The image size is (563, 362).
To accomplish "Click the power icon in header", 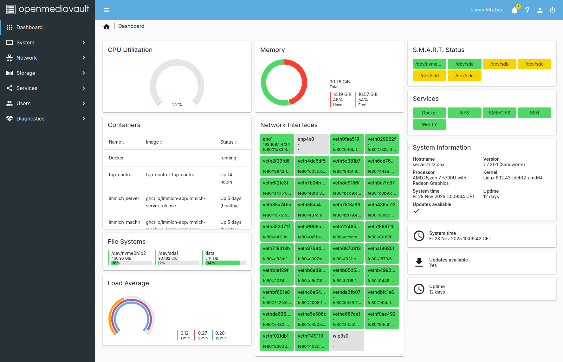I will tap(552, 10).
